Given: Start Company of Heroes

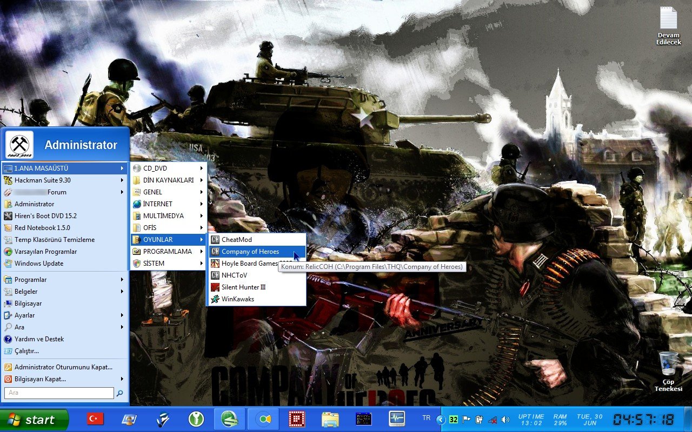Looking at the screenshot, I should pos(257,252).
